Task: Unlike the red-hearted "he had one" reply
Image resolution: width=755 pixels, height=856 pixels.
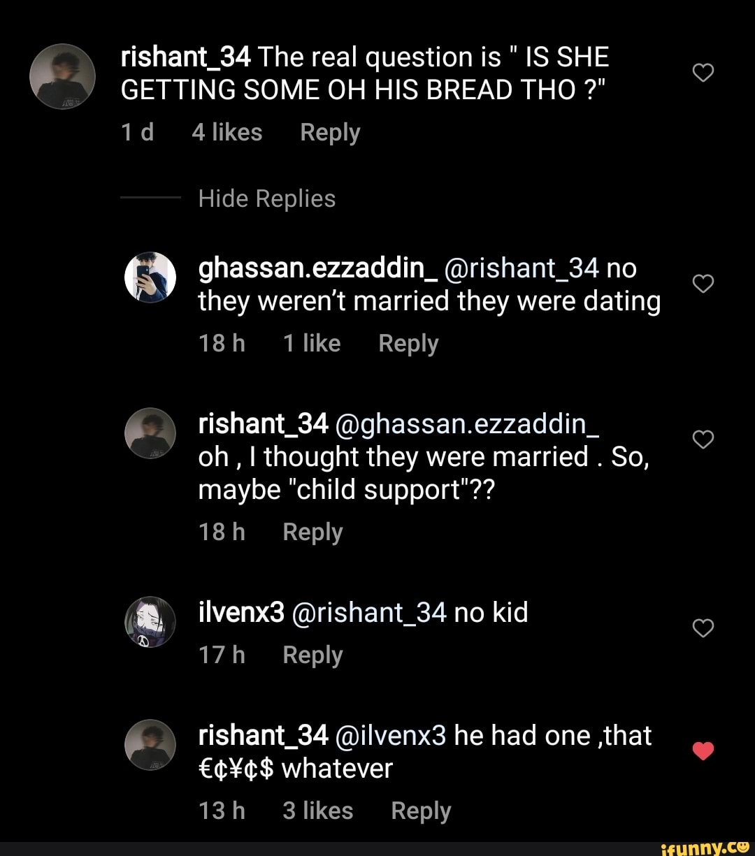Action: coord(703,751)
